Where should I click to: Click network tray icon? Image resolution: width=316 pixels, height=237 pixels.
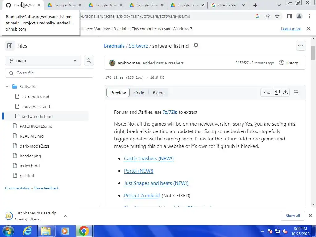click(277, 231)
